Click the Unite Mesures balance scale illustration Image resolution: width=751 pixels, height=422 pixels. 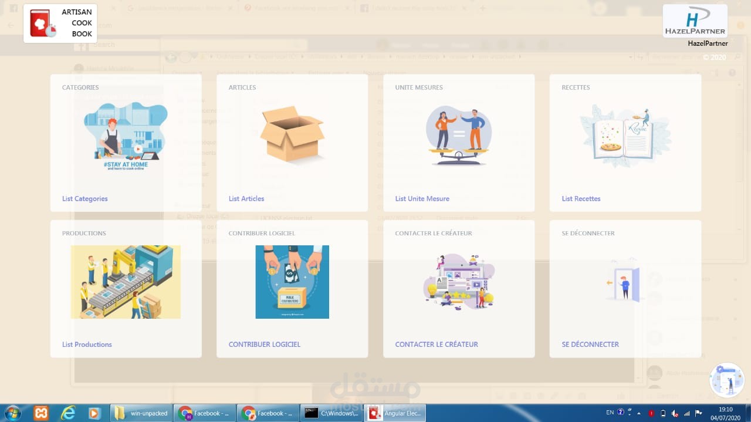click(x=459, y=136)
